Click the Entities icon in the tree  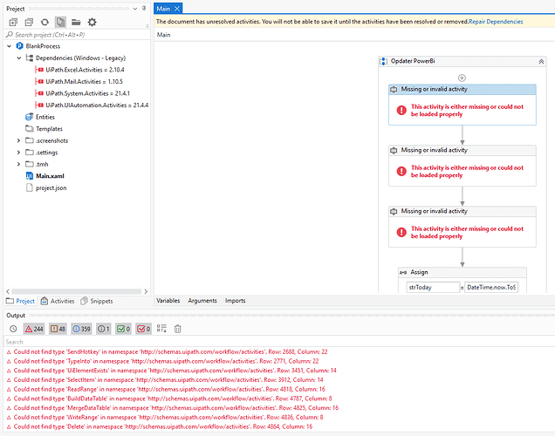click(30, 117)
